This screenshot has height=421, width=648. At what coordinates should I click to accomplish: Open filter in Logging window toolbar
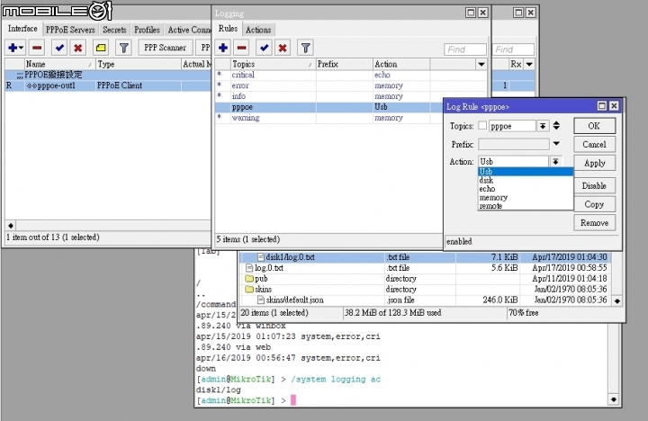click(305, 48)
